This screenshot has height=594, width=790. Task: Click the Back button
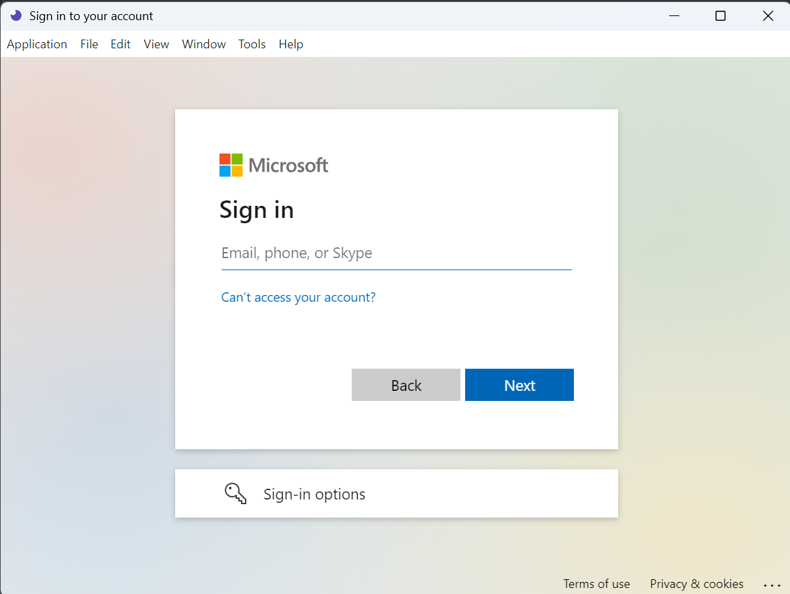pyautogui.click(x=406, y=385)
